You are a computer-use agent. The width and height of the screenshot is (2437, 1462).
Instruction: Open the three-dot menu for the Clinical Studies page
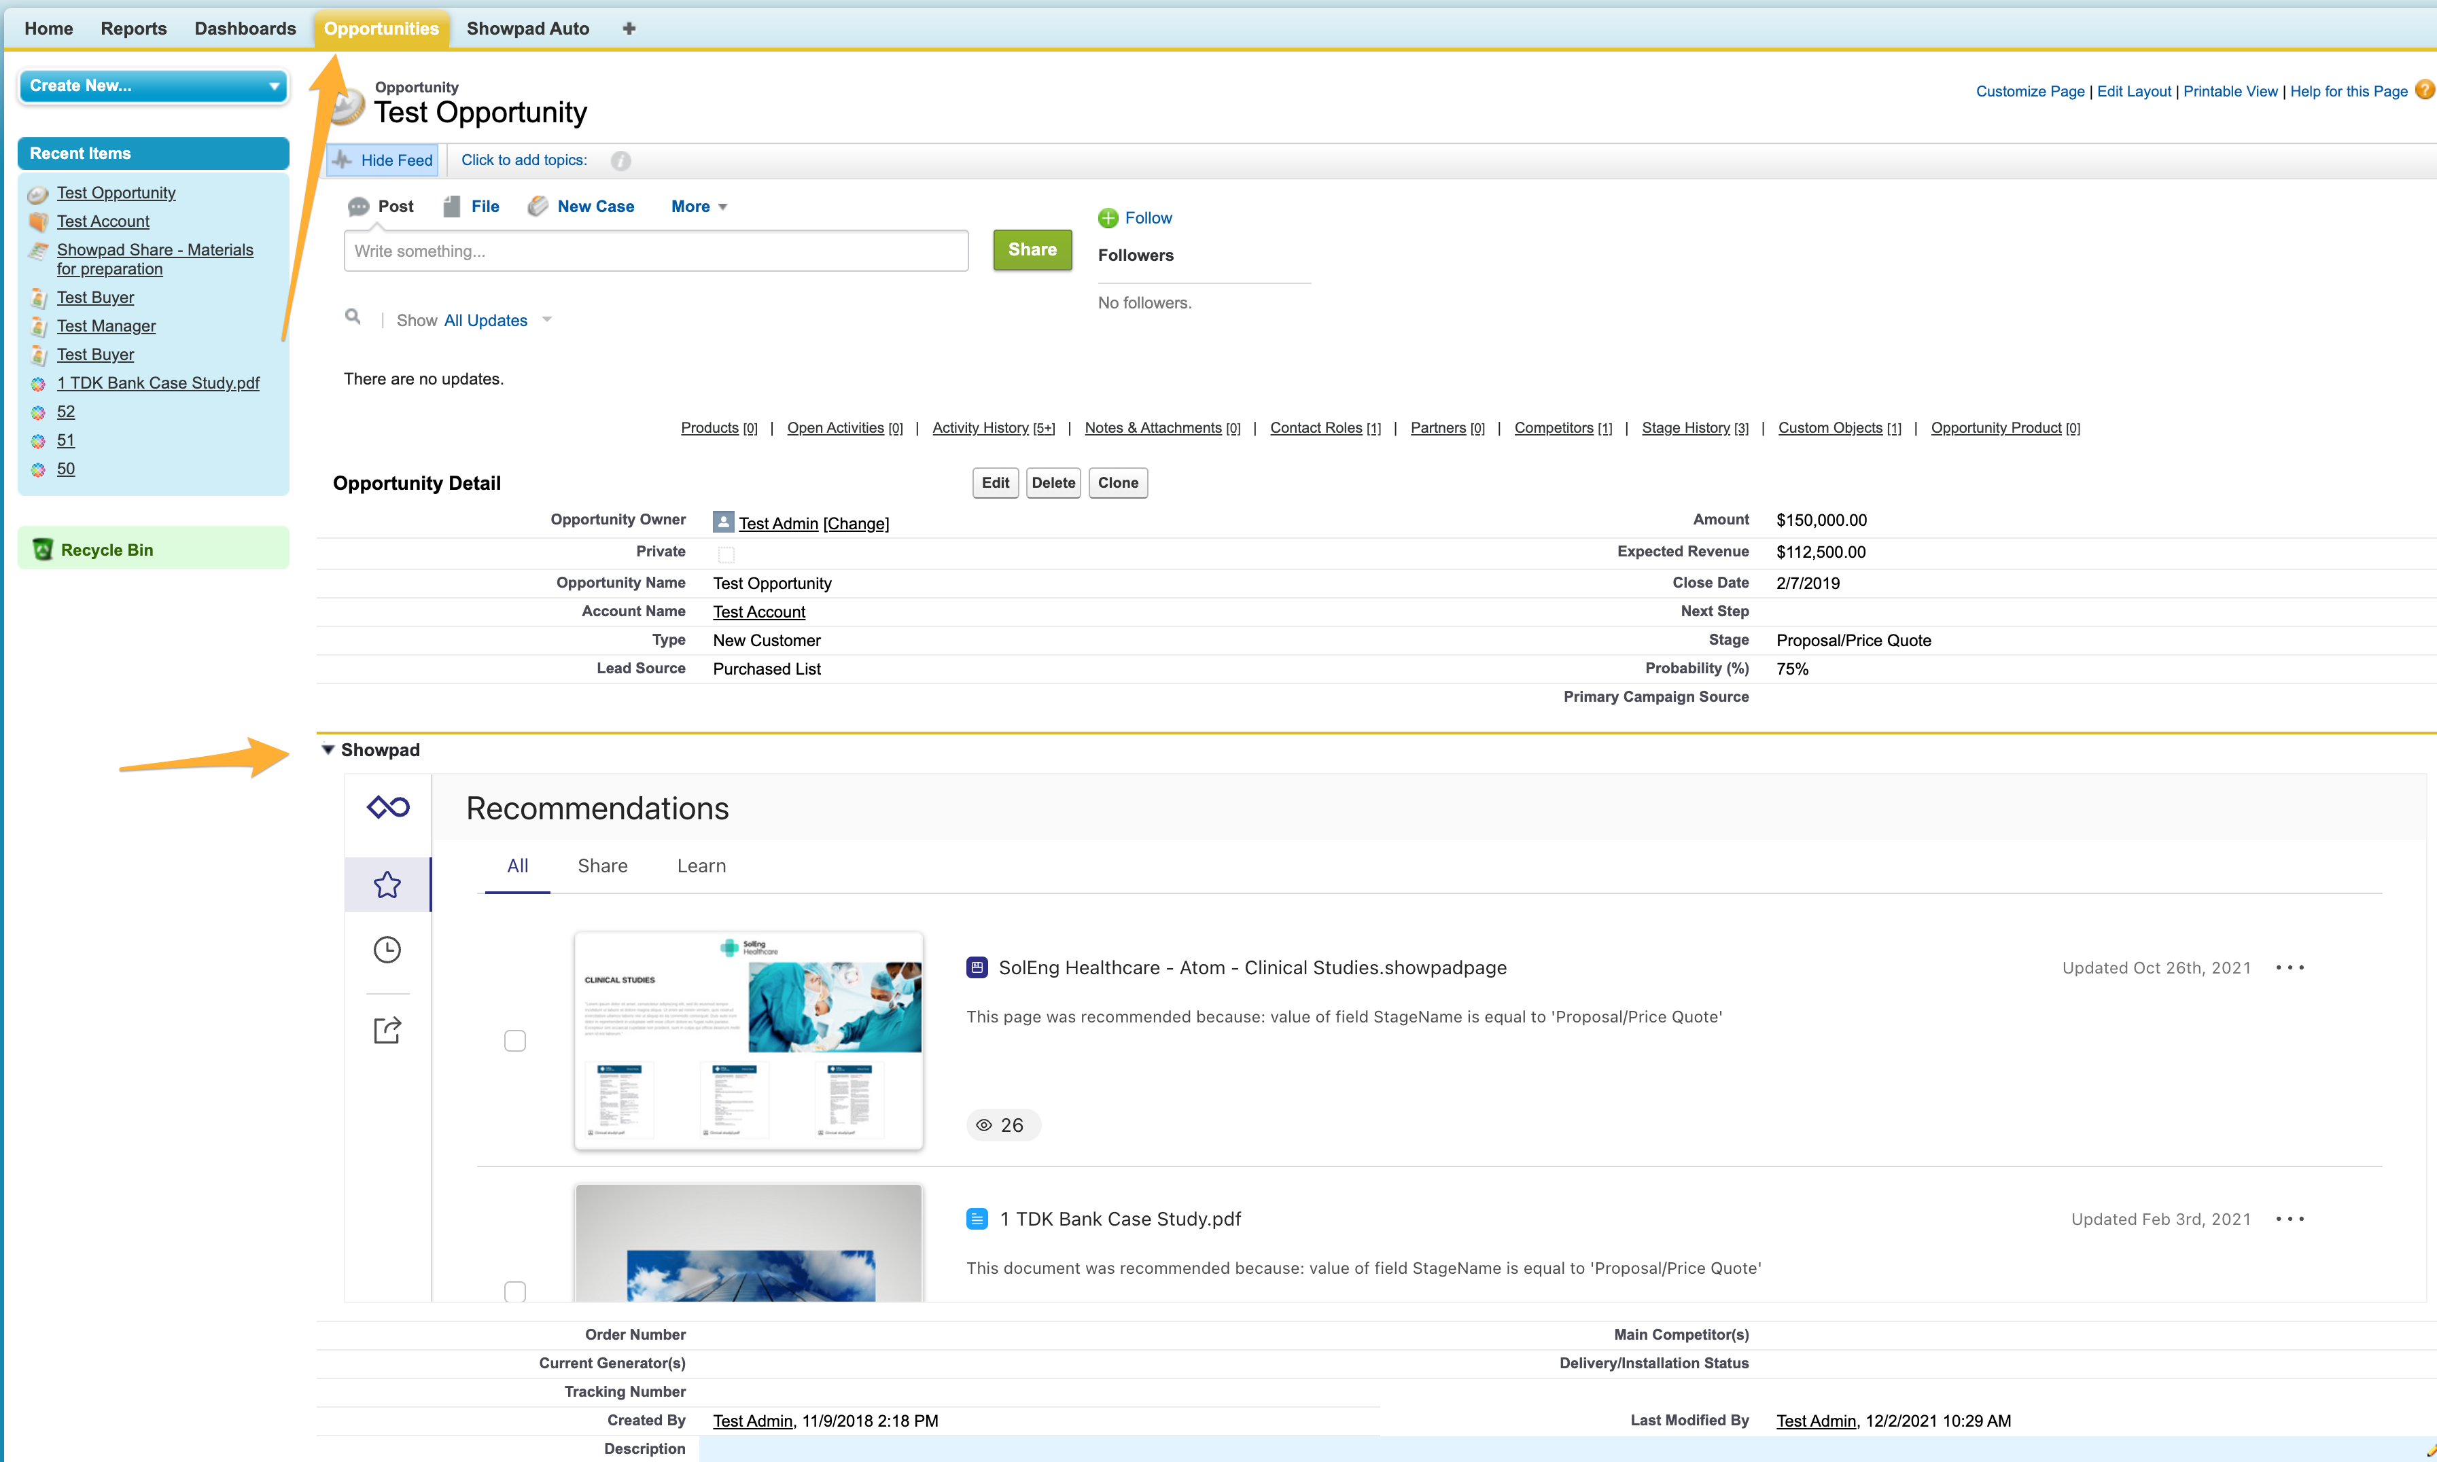2290,968
